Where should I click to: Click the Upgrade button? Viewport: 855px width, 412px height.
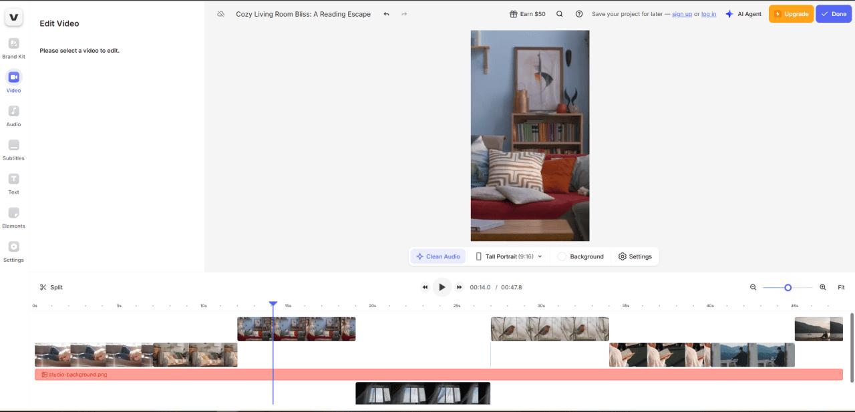[791, 13]
